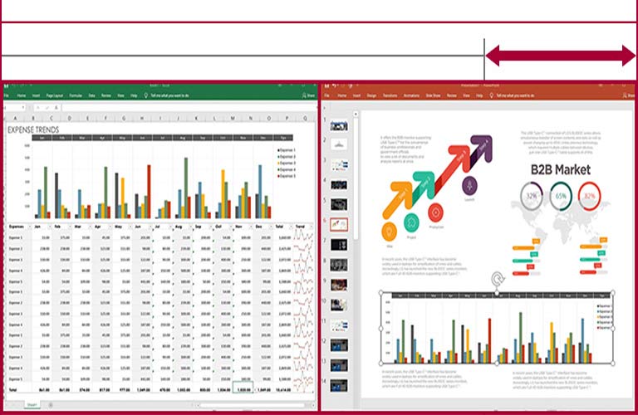Click the chart rotate handle in PowerPoint
The width and height of the screenshot is (638, 415).
498,281
